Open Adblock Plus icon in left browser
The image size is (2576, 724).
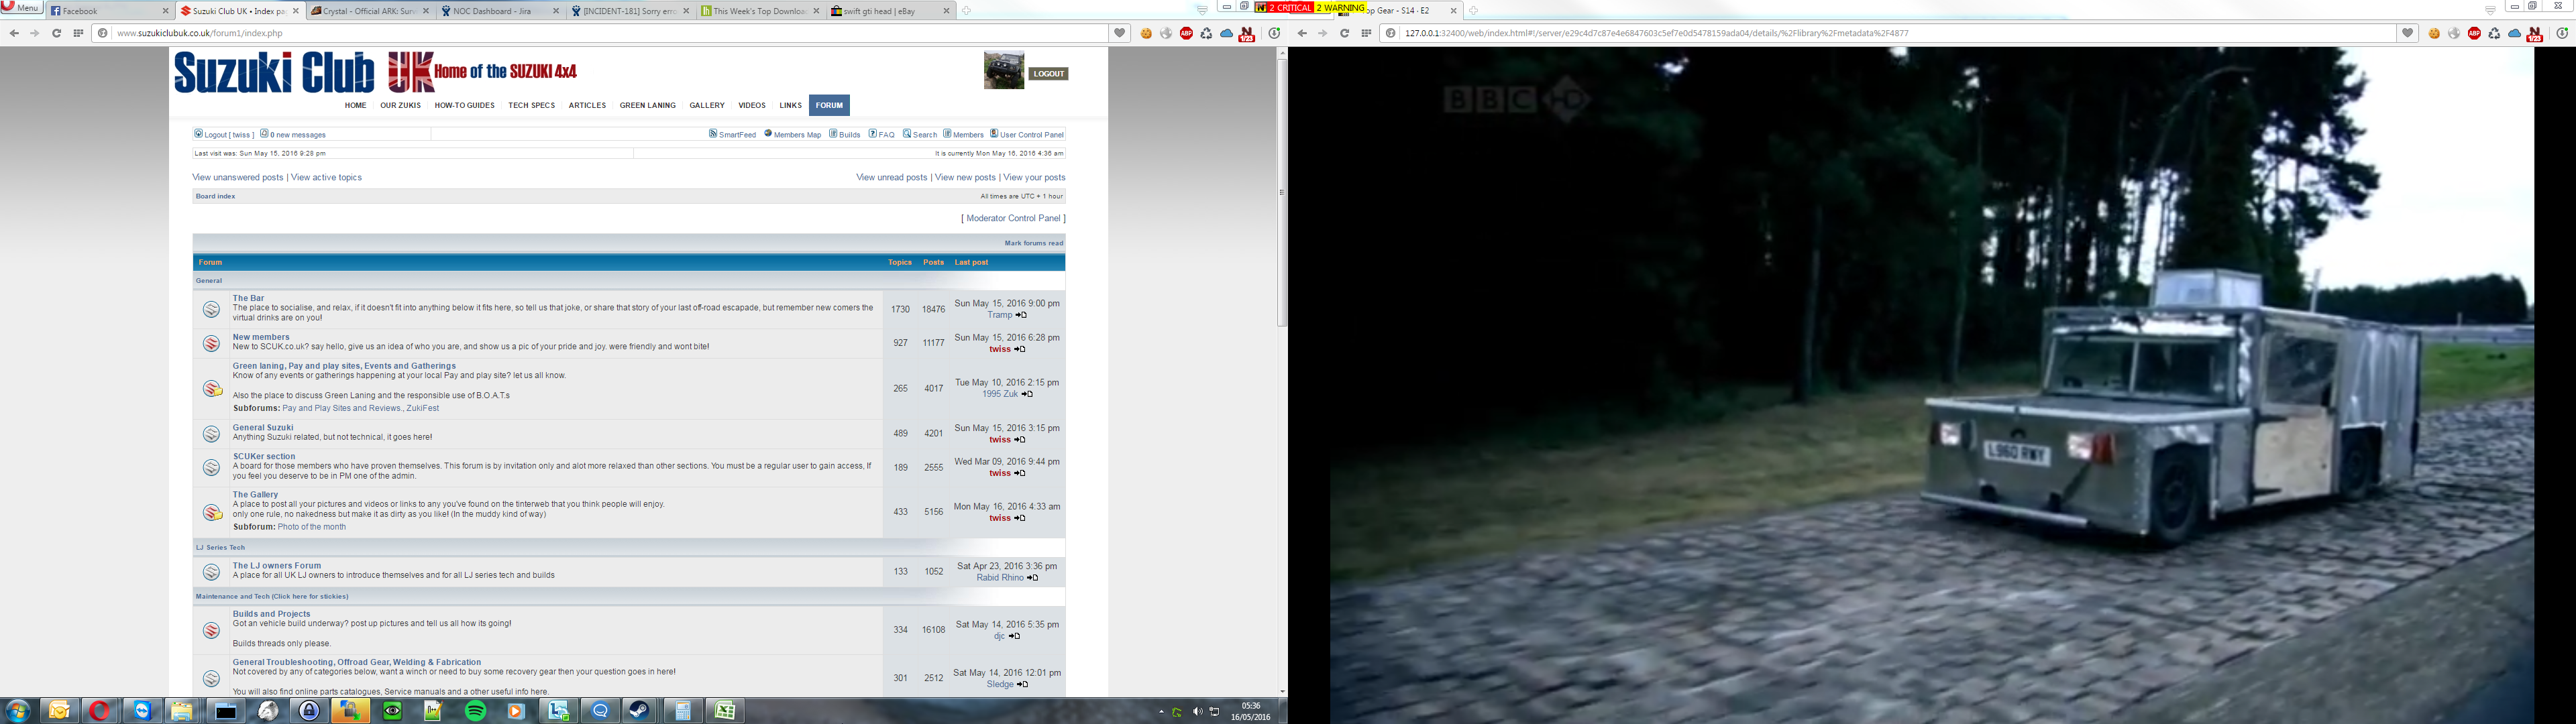(1186, 33)
